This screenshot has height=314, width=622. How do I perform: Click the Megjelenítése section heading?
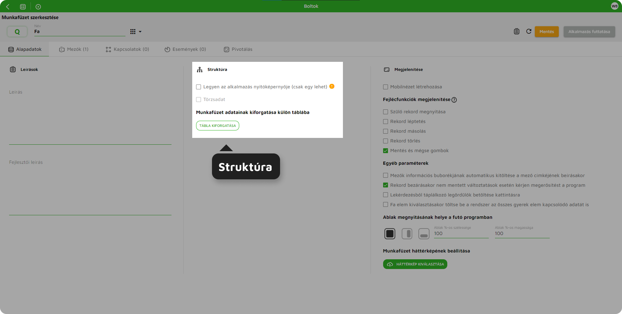[408, 70]
